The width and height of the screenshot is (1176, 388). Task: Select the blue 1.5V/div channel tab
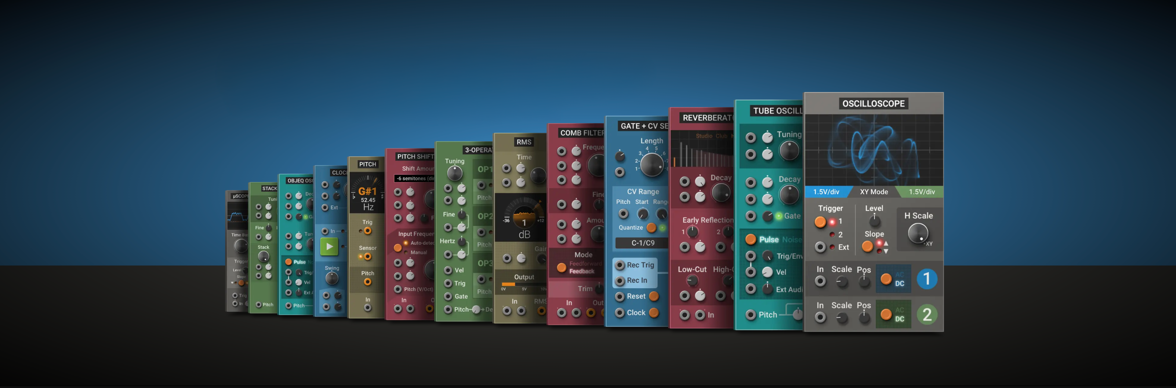click(x=826, y=192)
